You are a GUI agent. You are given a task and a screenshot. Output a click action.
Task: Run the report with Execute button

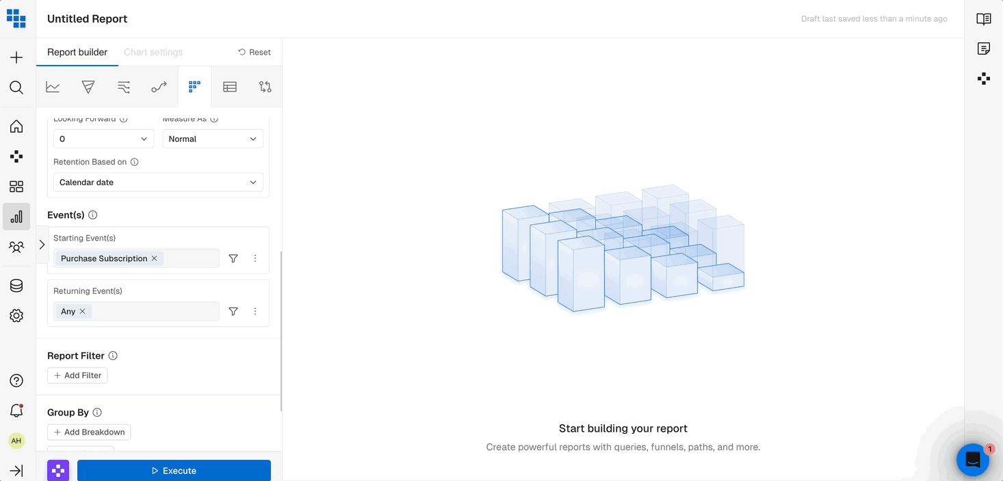pos(174,470)
